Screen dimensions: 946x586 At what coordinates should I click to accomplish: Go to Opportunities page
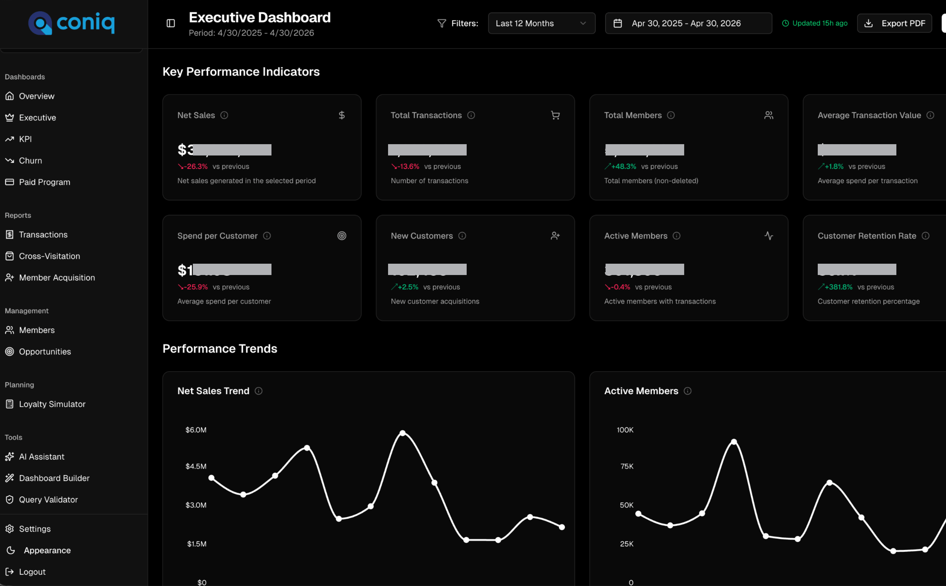(x=45, y=352)
